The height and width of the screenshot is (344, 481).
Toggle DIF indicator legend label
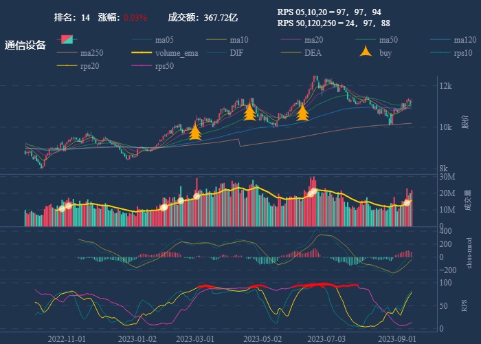point(236,53)
